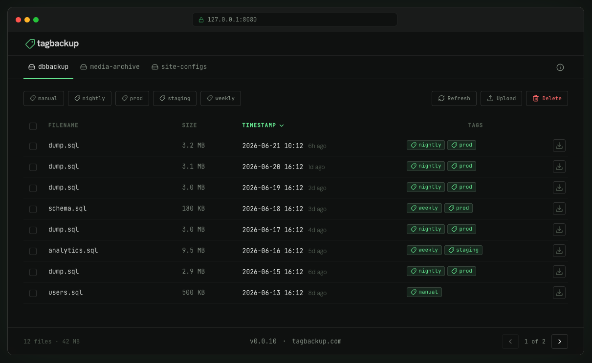The width and height of the screenshot is (592, 363).
Task: Refresh the file list
Action: click(454, 98)
